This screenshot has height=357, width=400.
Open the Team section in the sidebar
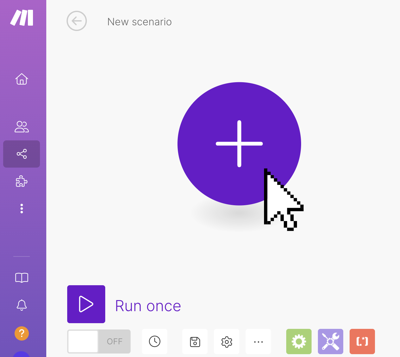point(22,127)
